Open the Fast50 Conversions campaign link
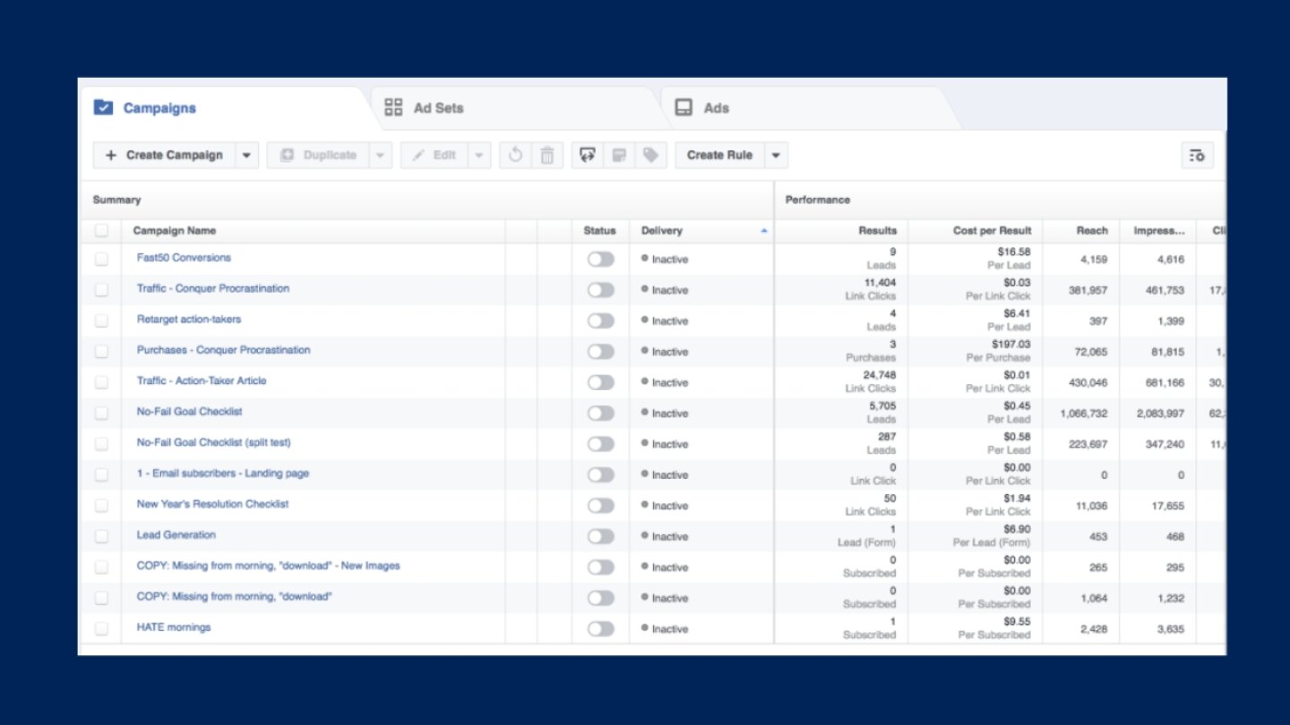This screenshot has width=1290, height=725. point(184,258)
